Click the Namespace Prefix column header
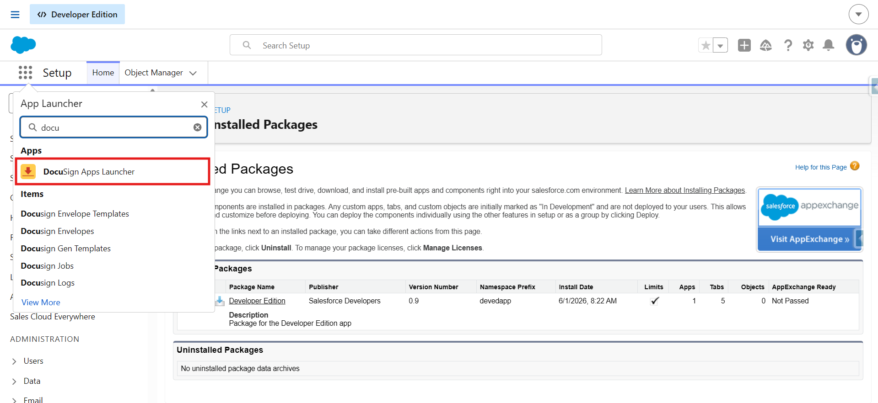 pos(507,287)
